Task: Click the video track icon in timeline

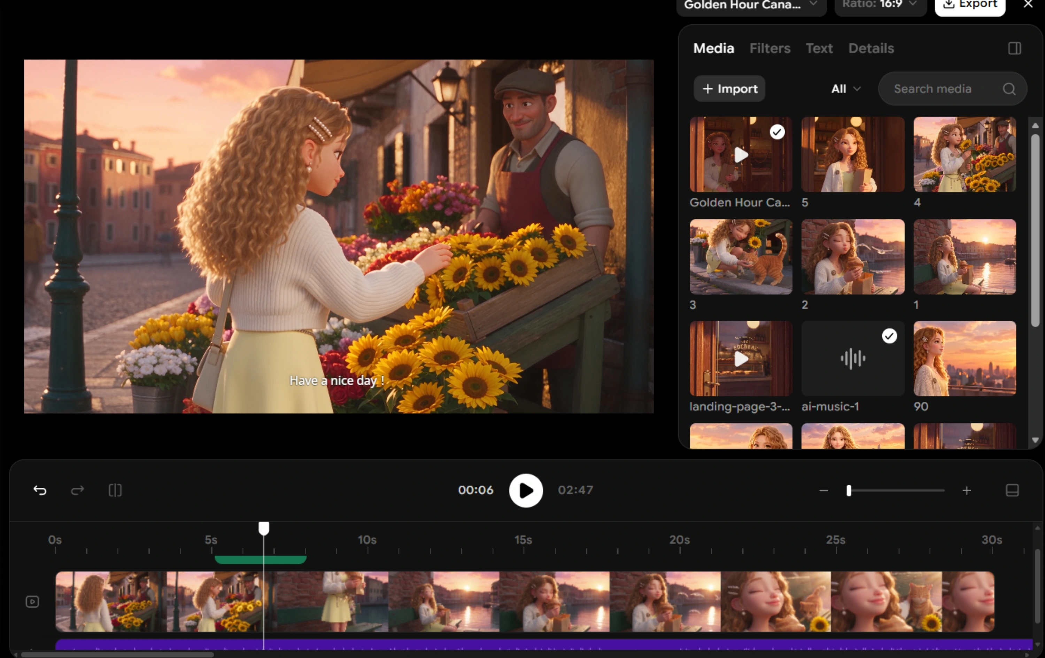Action: (x=32, y=602)
